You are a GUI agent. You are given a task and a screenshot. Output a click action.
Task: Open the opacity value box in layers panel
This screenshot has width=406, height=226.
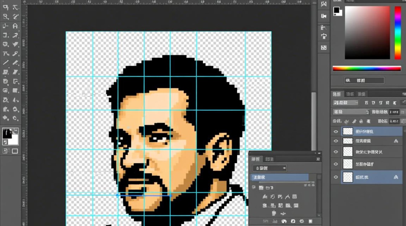394,112
